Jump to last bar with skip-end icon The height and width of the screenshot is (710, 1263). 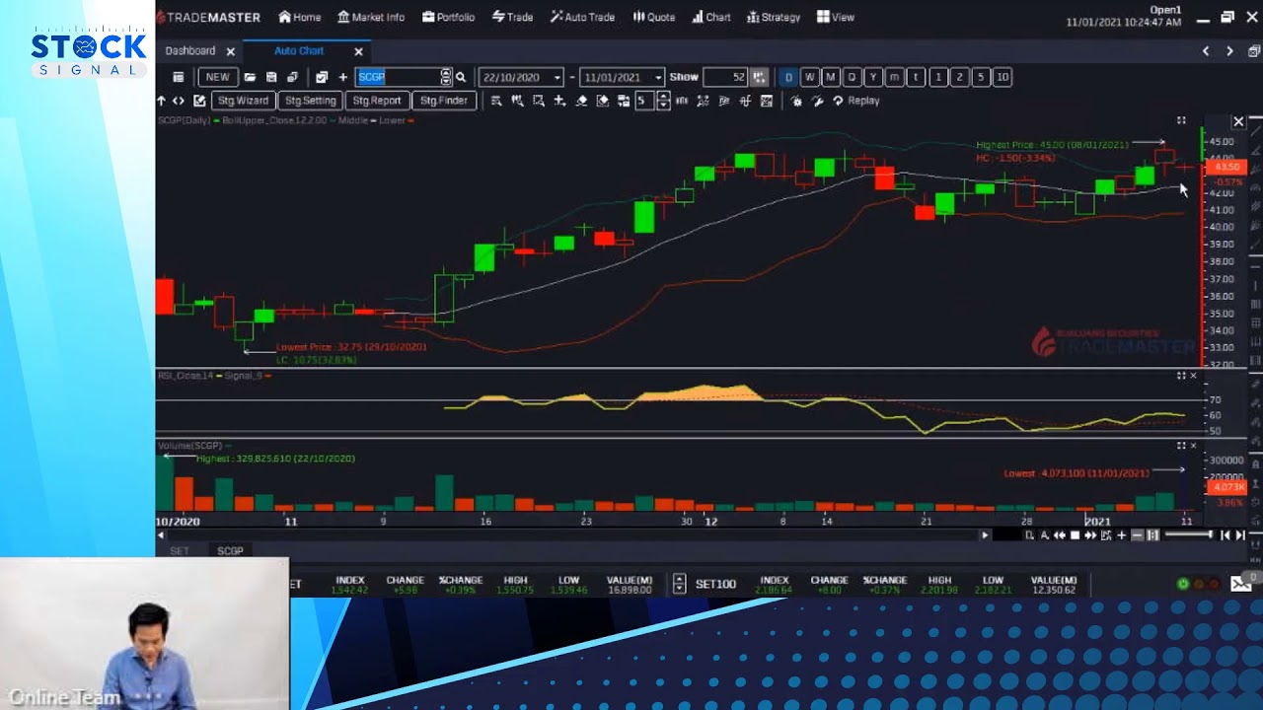pyautogui.click(x=1240, y=535)
